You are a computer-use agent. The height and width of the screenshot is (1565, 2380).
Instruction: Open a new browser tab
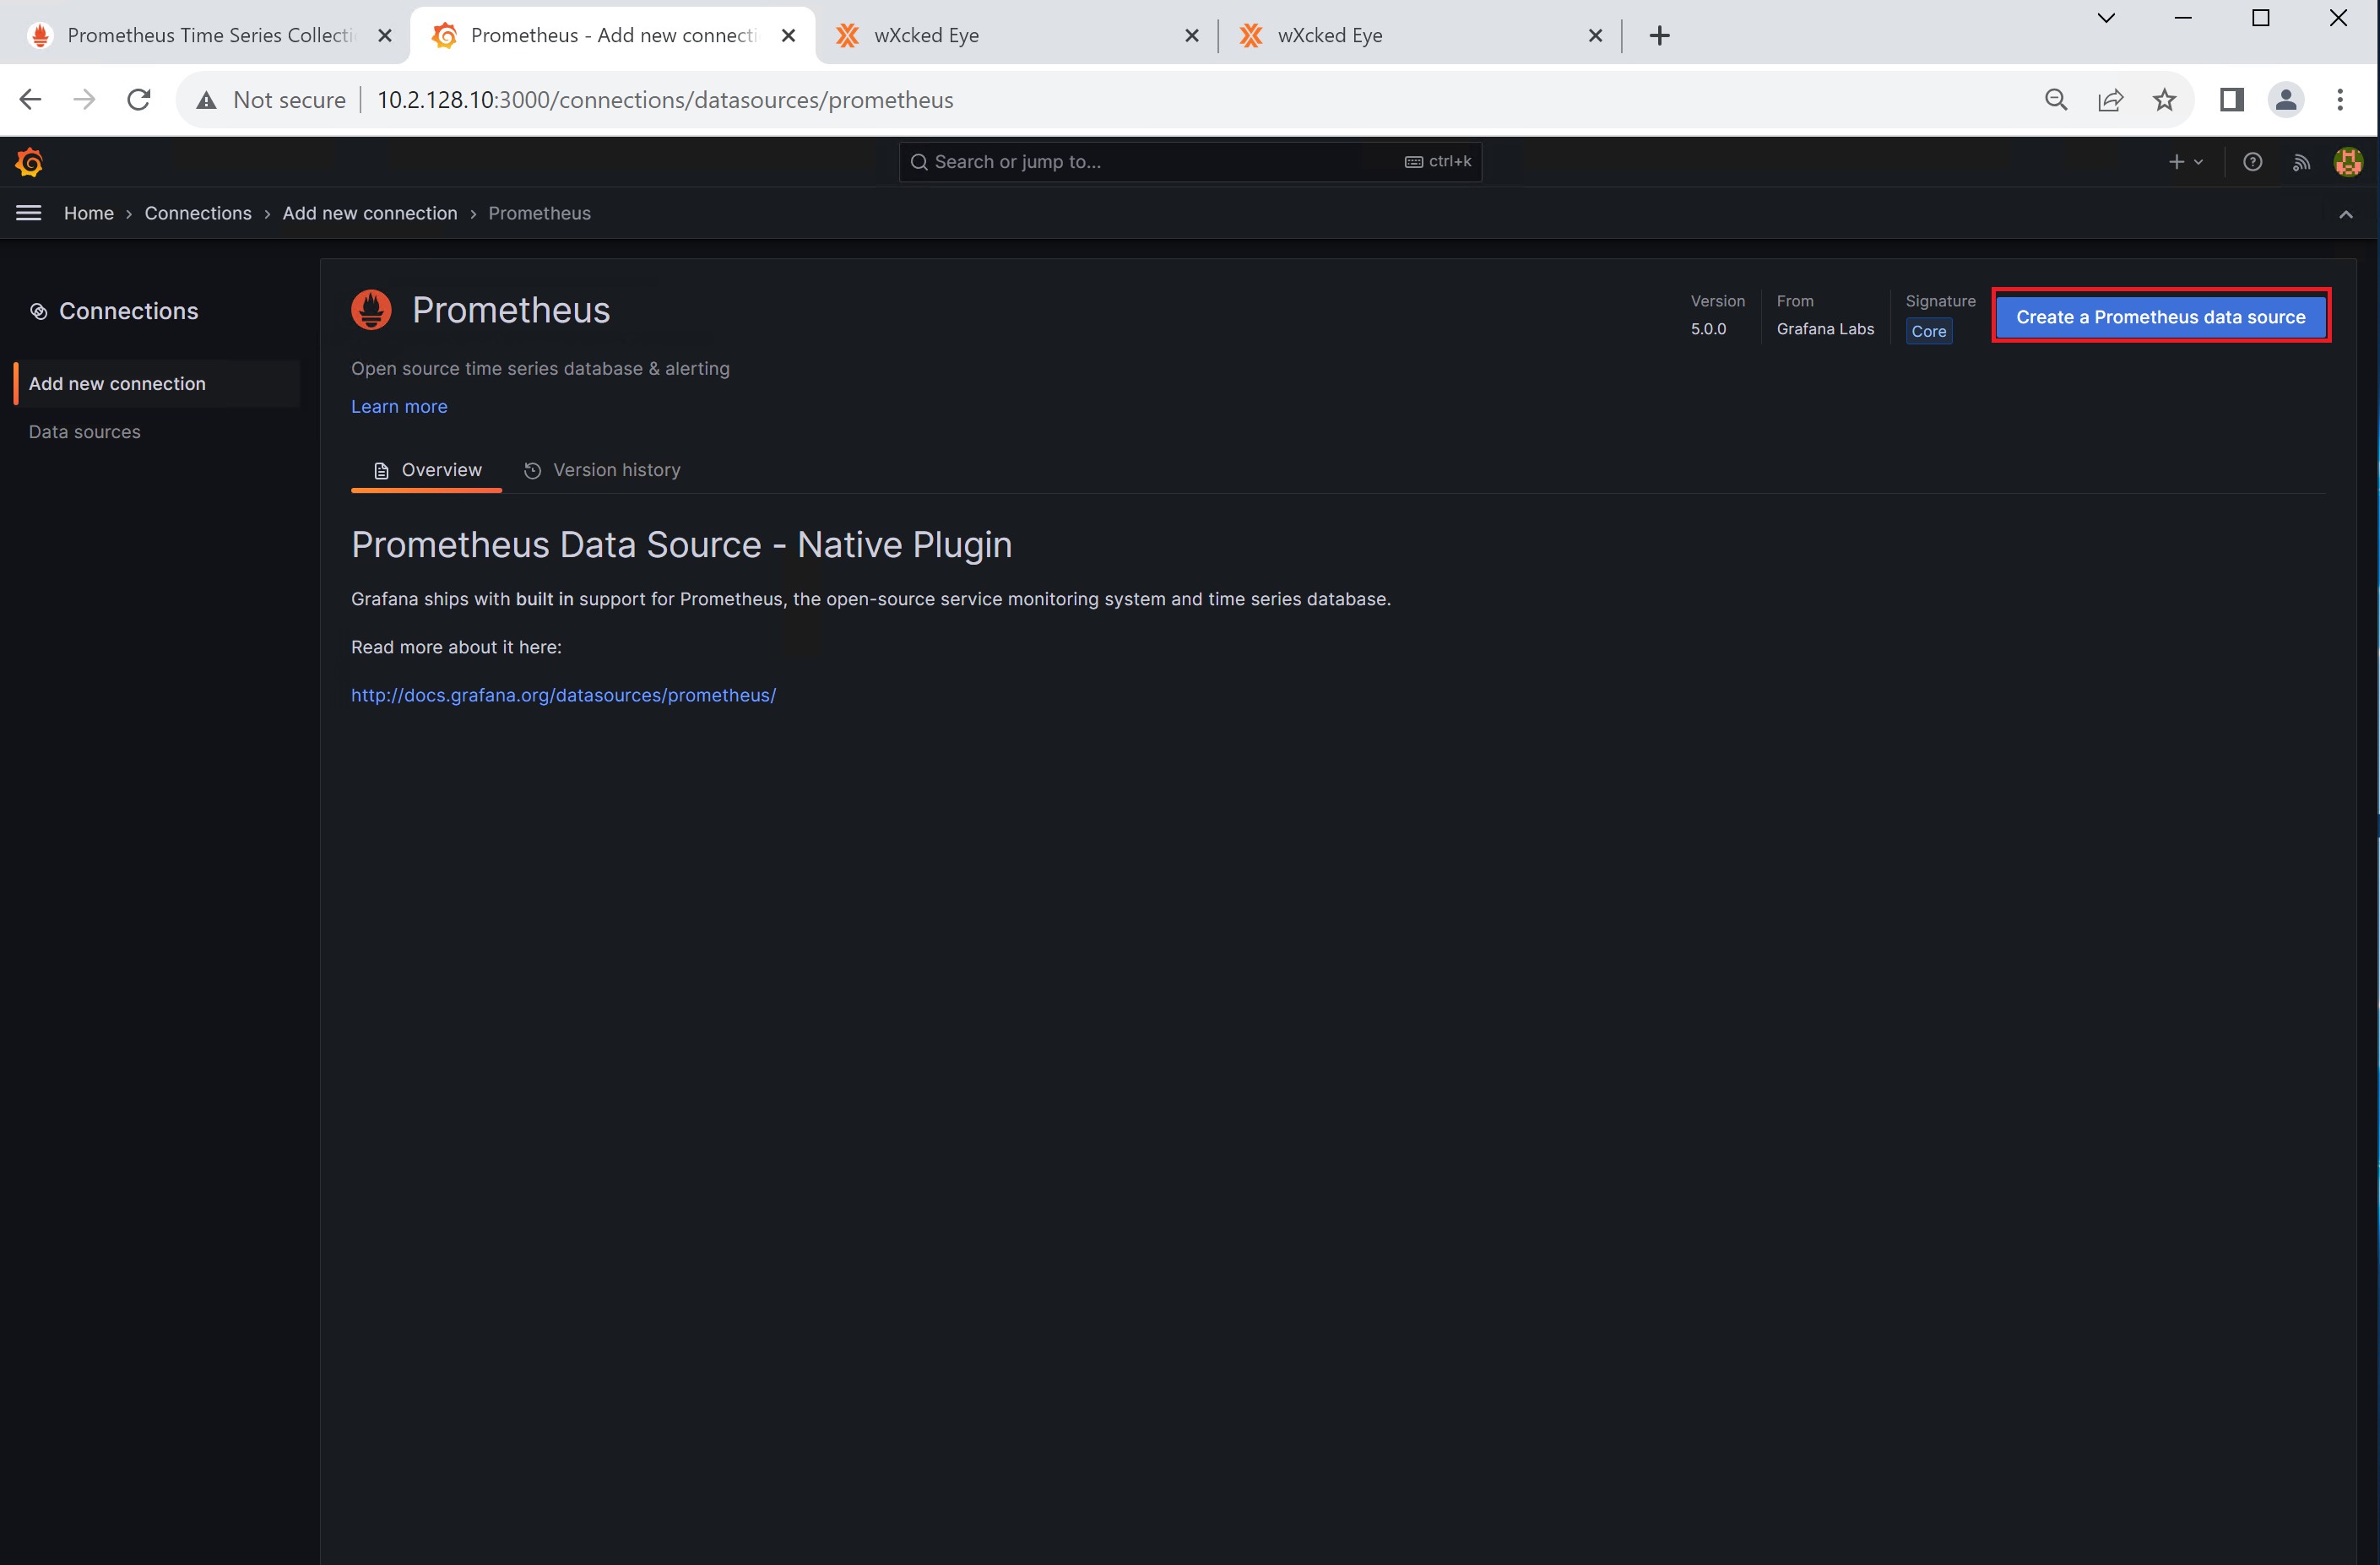click(1660, 36)
